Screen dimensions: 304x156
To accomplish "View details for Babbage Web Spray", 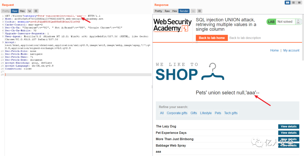I will 289,146.
